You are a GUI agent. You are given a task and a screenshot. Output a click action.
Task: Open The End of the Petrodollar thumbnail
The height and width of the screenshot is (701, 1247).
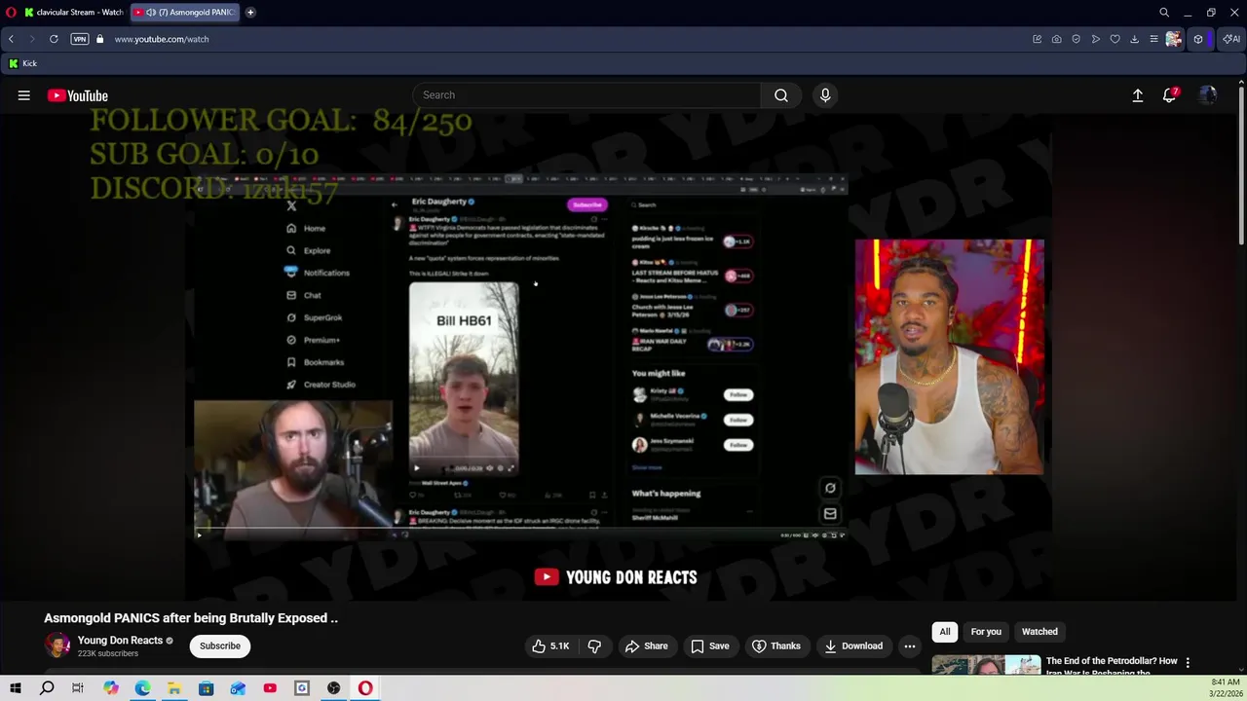click(986, 665)
